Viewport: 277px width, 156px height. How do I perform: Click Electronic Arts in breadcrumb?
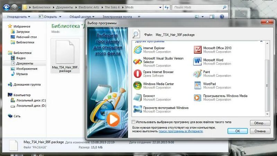89,7
